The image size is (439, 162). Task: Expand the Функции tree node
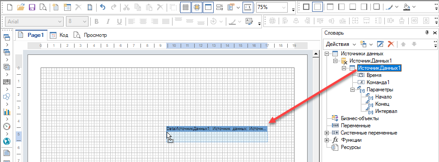pyautogui.click(x=327, y=140)
